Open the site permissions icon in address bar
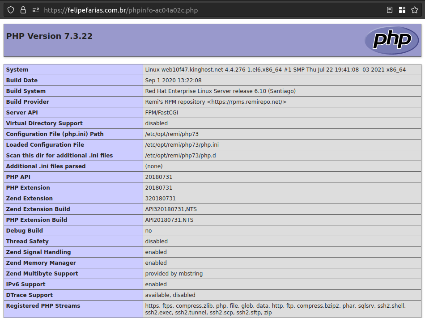The width and height of the screenshot is (425, 318). tap(36, 10)
